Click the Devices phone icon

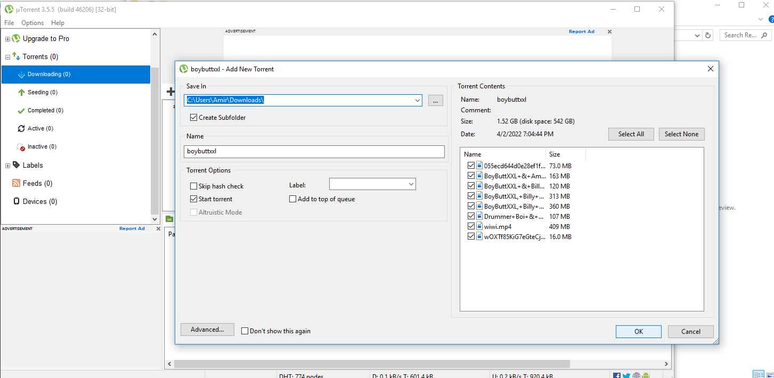coord(16,201)
